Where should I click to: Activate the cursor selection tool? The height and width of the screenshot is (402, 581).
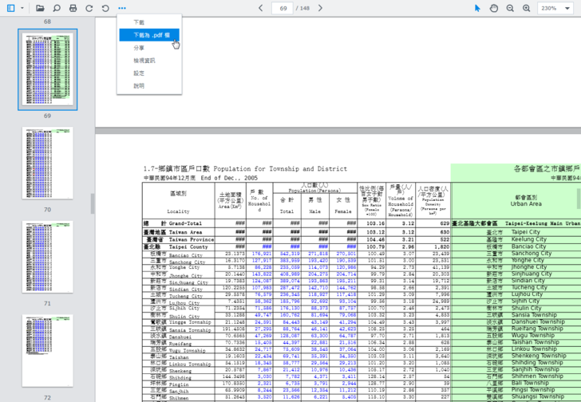click(x=477, y=8)
